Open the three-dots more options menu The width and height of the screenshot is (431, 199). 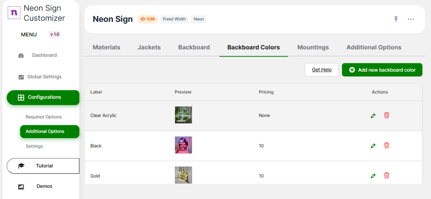coord(411,19)
